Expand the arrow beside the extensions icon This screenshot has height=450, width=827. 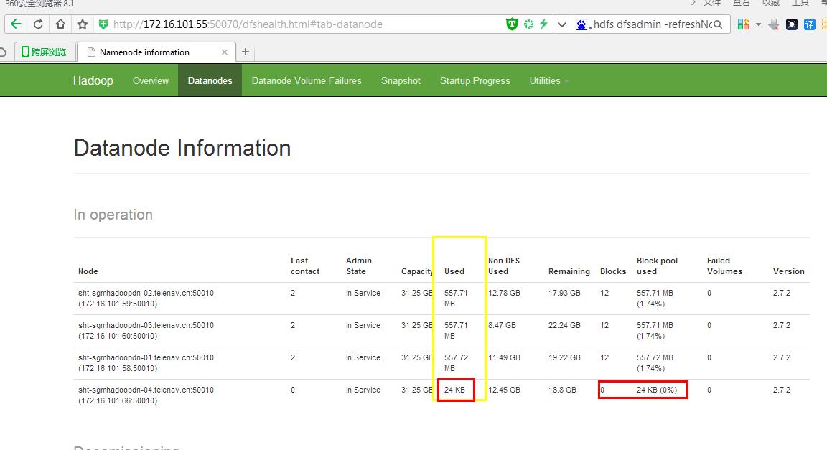click(x=758, y=24)
